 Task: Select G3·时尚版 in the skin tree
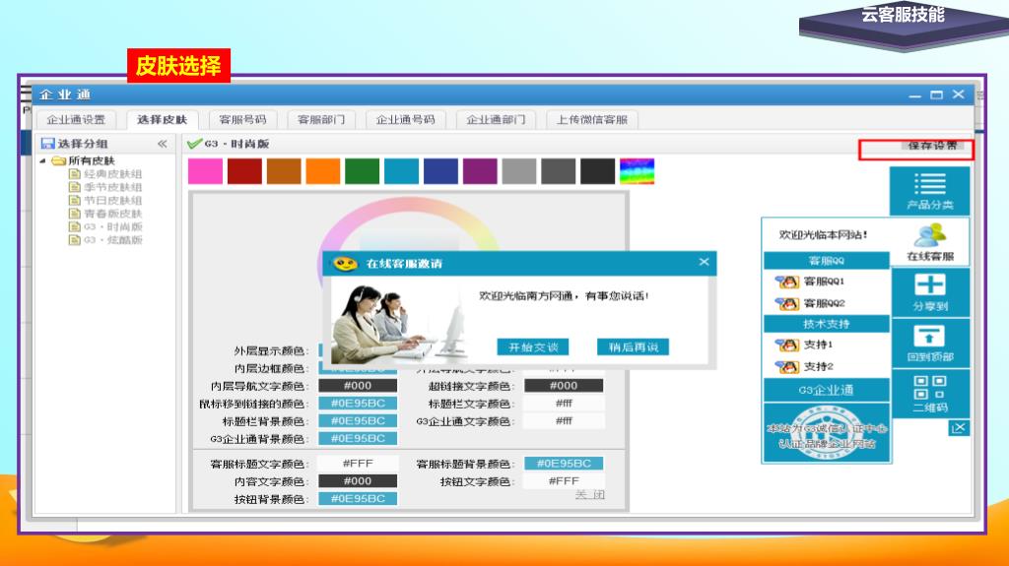112,226
